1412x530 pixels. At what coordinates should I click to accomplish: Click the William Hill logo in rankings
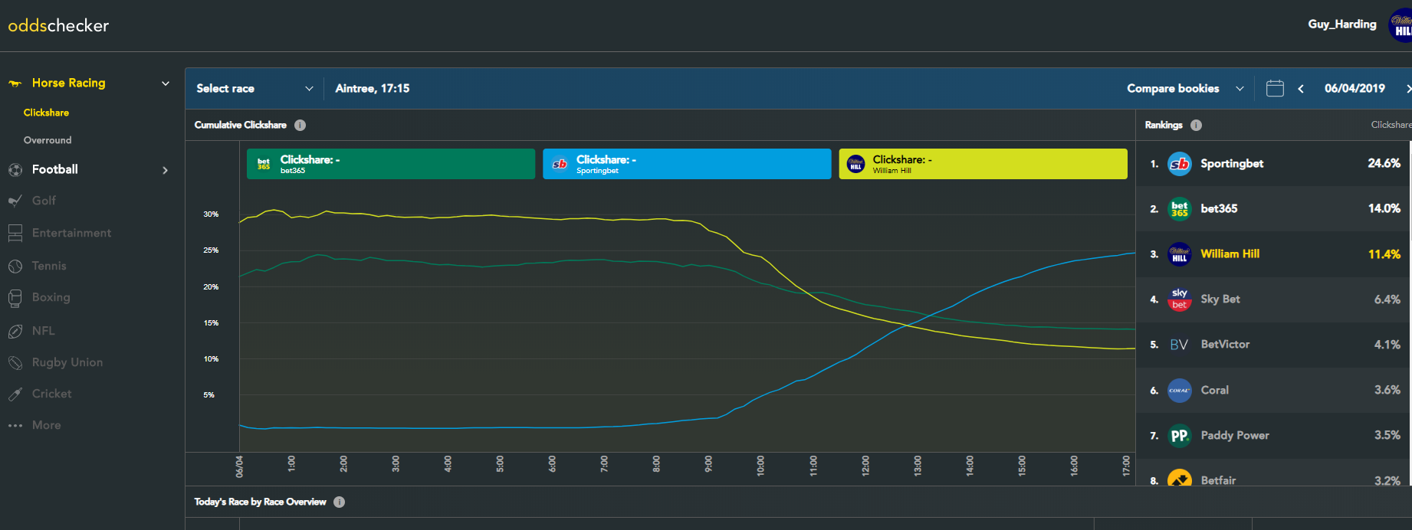tap(1180, 254)
